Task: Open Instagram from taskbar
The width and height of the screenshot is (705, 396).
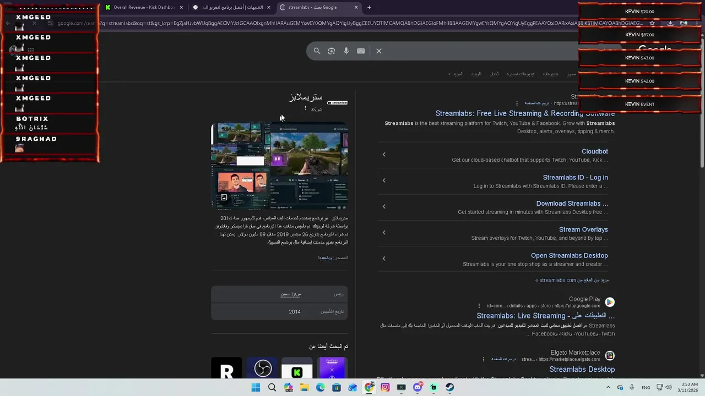Action: pos(385,387)
